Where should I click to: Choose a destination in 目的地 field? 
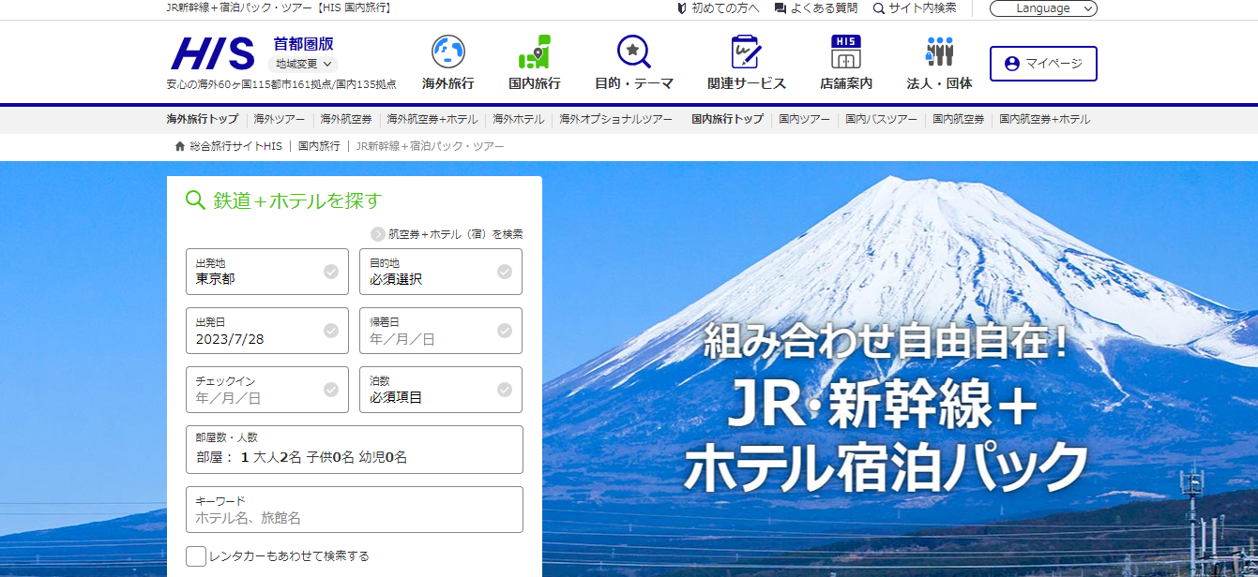440,272
